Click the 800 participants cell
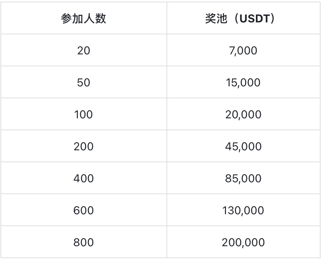Viewport: 321px width, 259px height. 83,242
